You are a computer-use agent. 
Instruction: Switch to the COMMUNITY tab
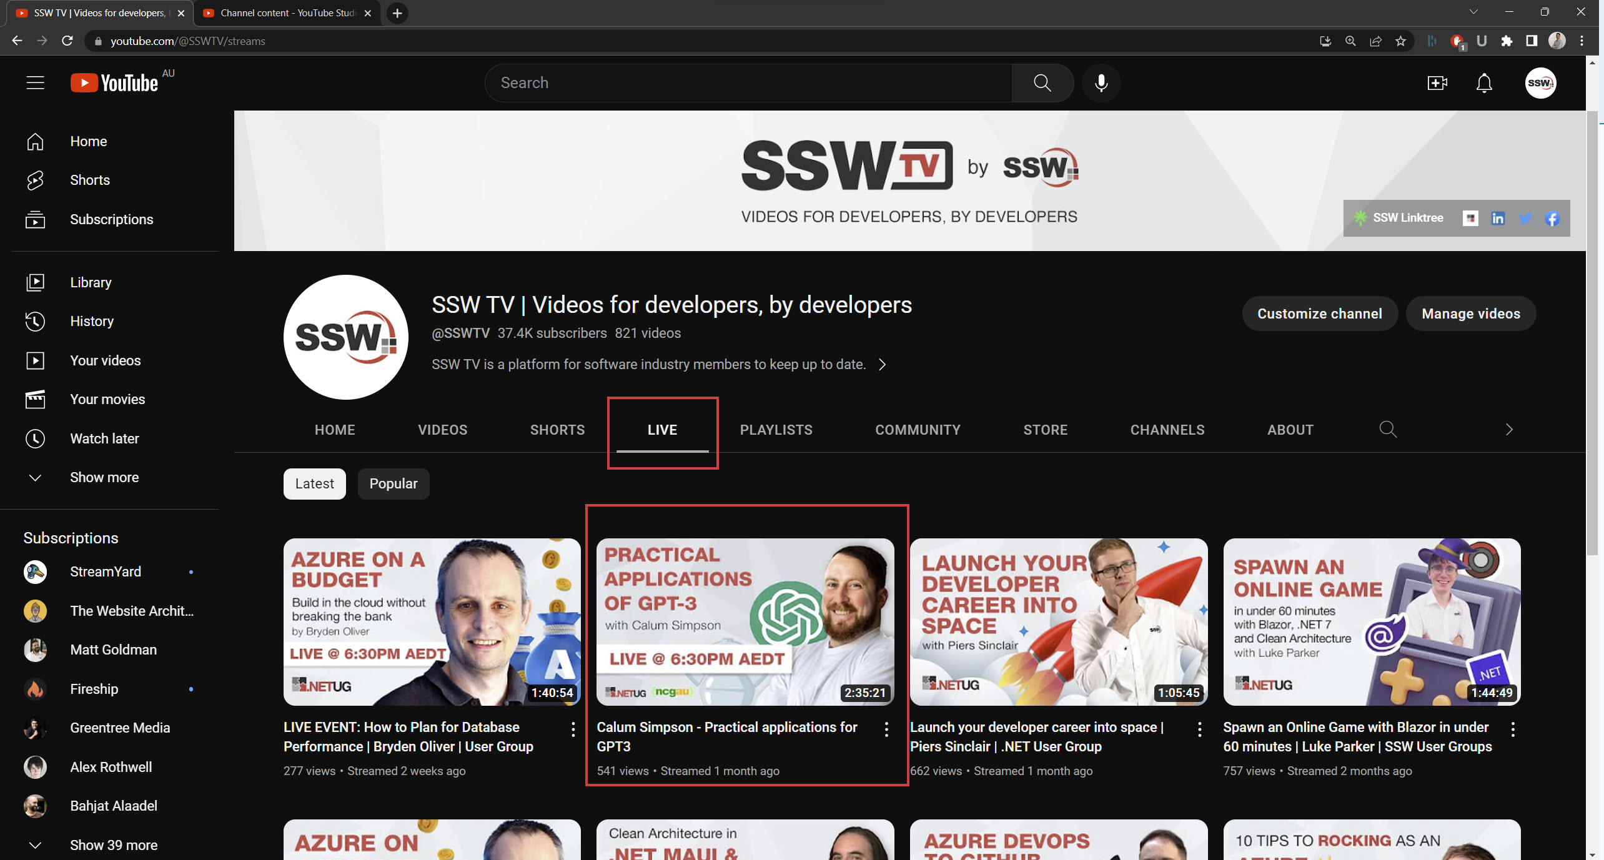point(918,430)
